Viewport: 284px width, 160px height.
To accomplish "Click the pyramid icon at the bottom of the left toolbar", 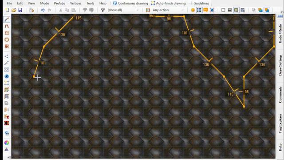I will coord(7,149).
